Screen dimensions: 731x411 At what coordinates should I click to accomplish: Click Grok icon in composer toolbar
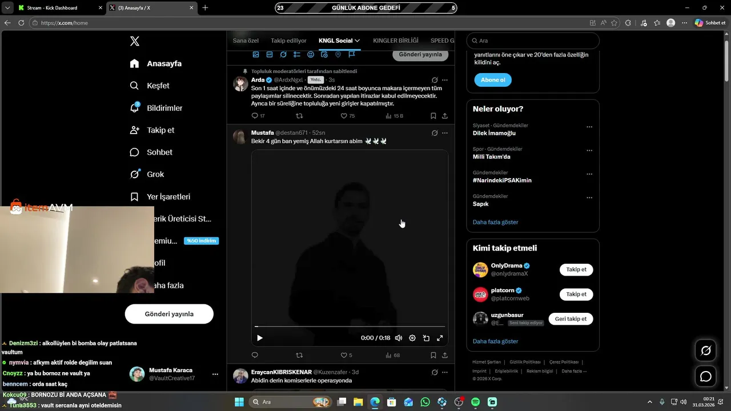point(283,54)
